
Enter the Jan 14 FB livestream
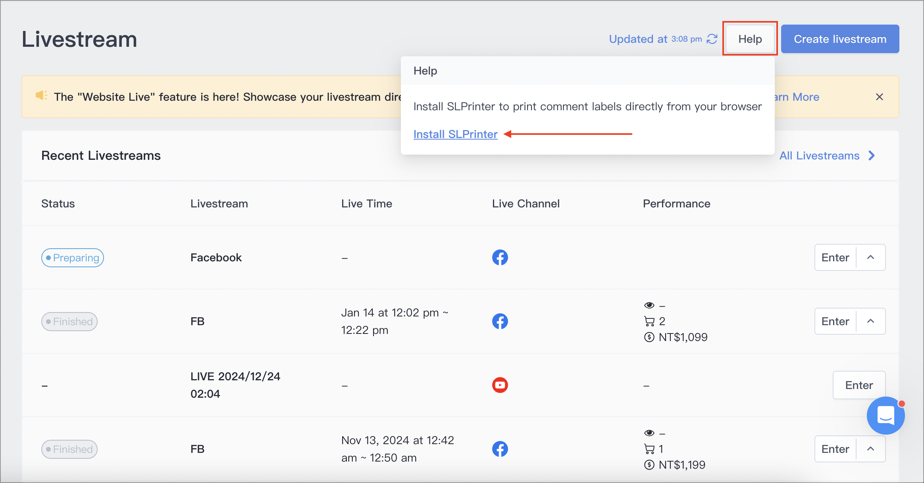pyautogui.click(x=835, y=321)
